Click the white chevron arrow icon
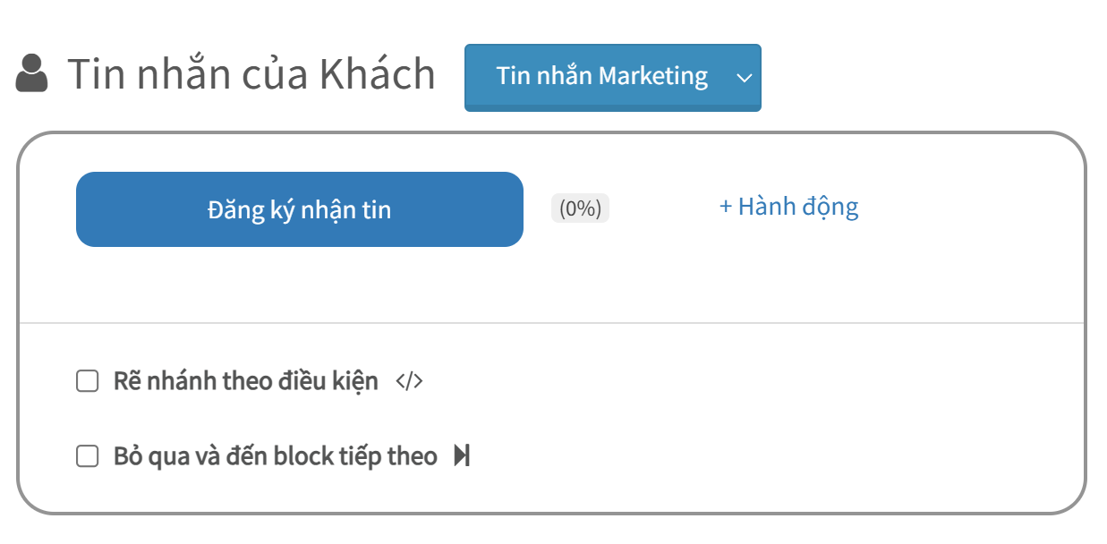1107x544 pixels. click(x=745, y=78)
